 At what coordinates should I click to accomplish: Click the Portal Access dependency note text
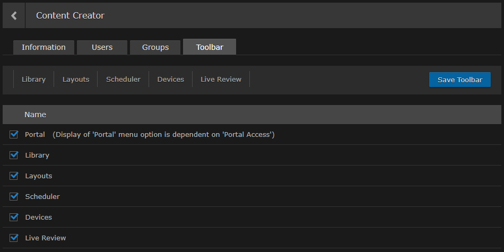pos(163,135)
